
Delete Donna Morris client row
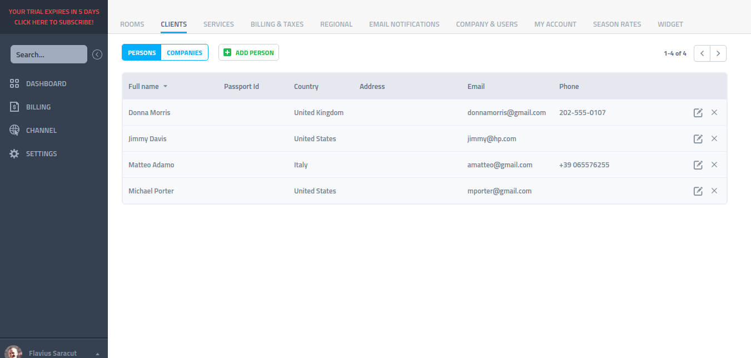pyautogui.click(x=714, y=112)
